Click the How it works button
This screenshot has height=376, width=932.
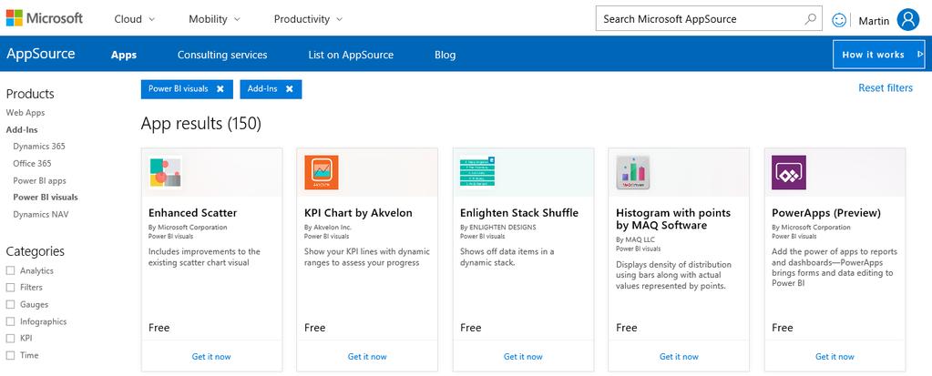click(878, 55)
